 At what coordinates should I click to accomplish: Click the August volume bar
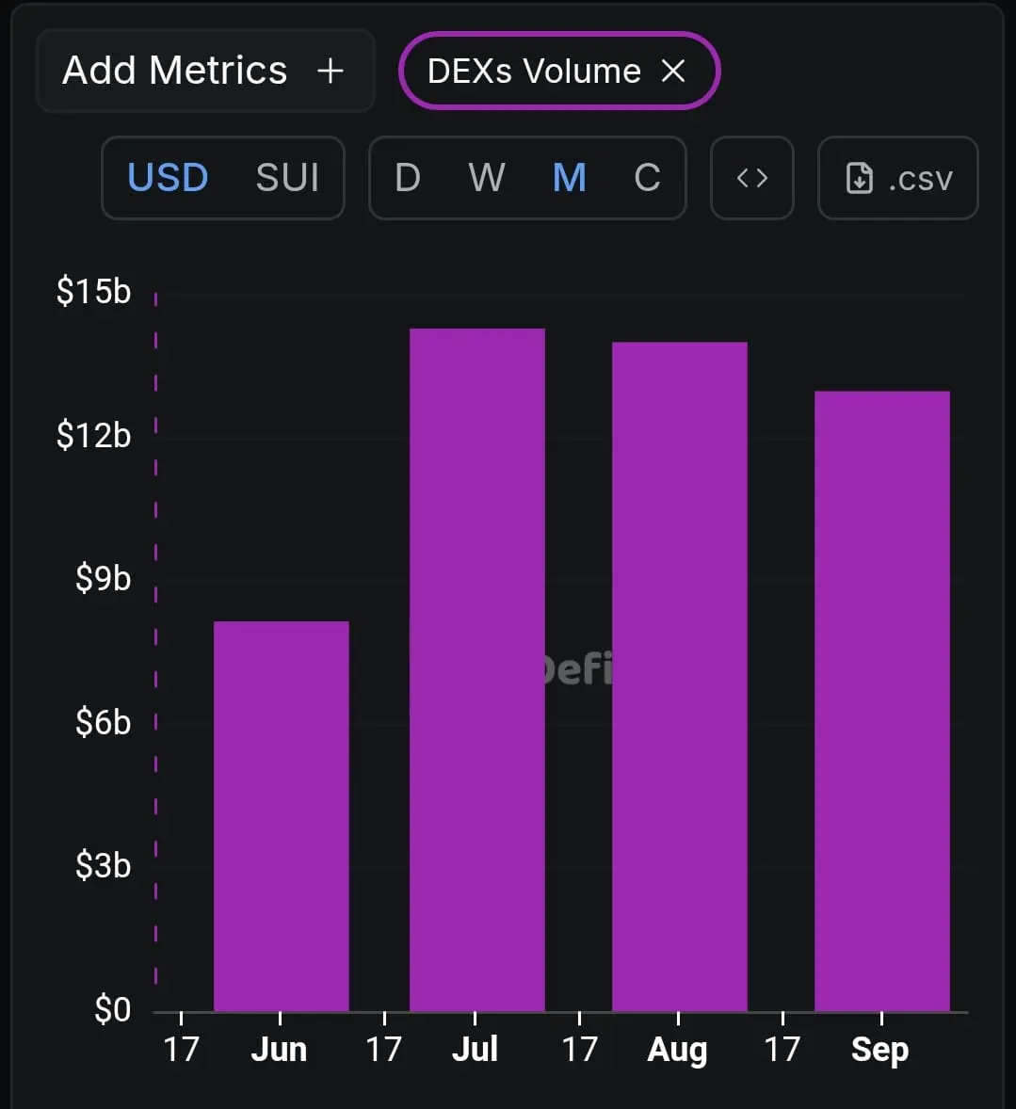(x=680, y=677)
